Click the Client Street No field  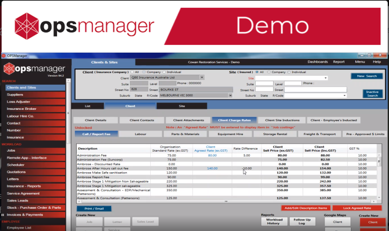pos(139,89)
